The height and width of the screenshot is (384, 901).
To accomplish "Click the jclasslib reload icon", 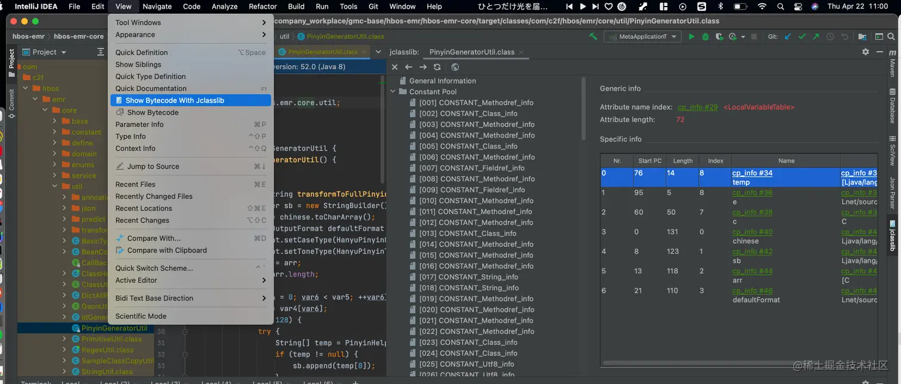I will 437,67.
